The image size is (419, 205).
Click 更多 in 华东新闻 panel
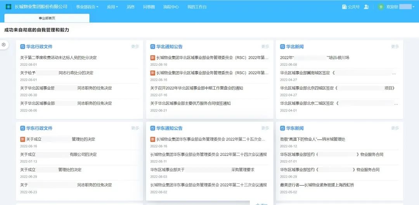point(395,128)
